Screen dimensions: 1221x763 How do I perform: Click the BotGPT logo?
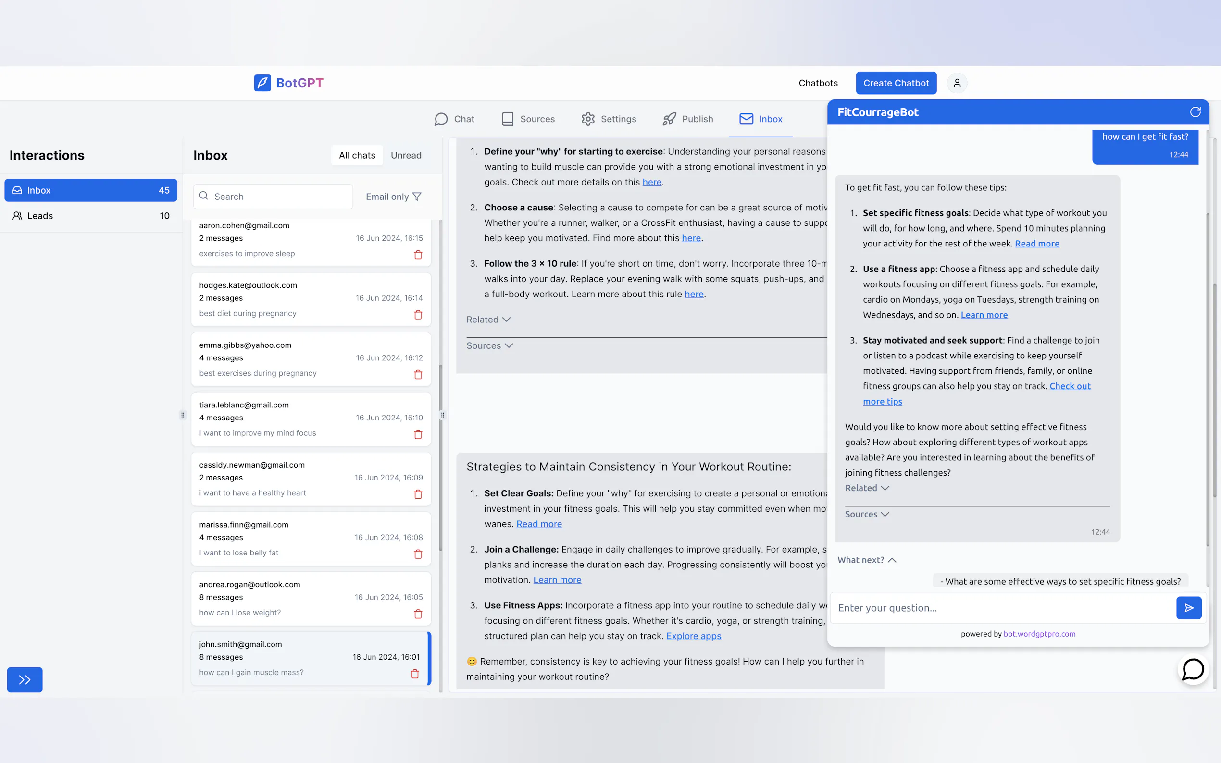pyautogui.click(x=289, y=83)
